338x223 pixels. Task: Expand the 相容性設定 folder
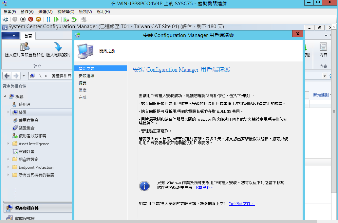tap(8, 159)
